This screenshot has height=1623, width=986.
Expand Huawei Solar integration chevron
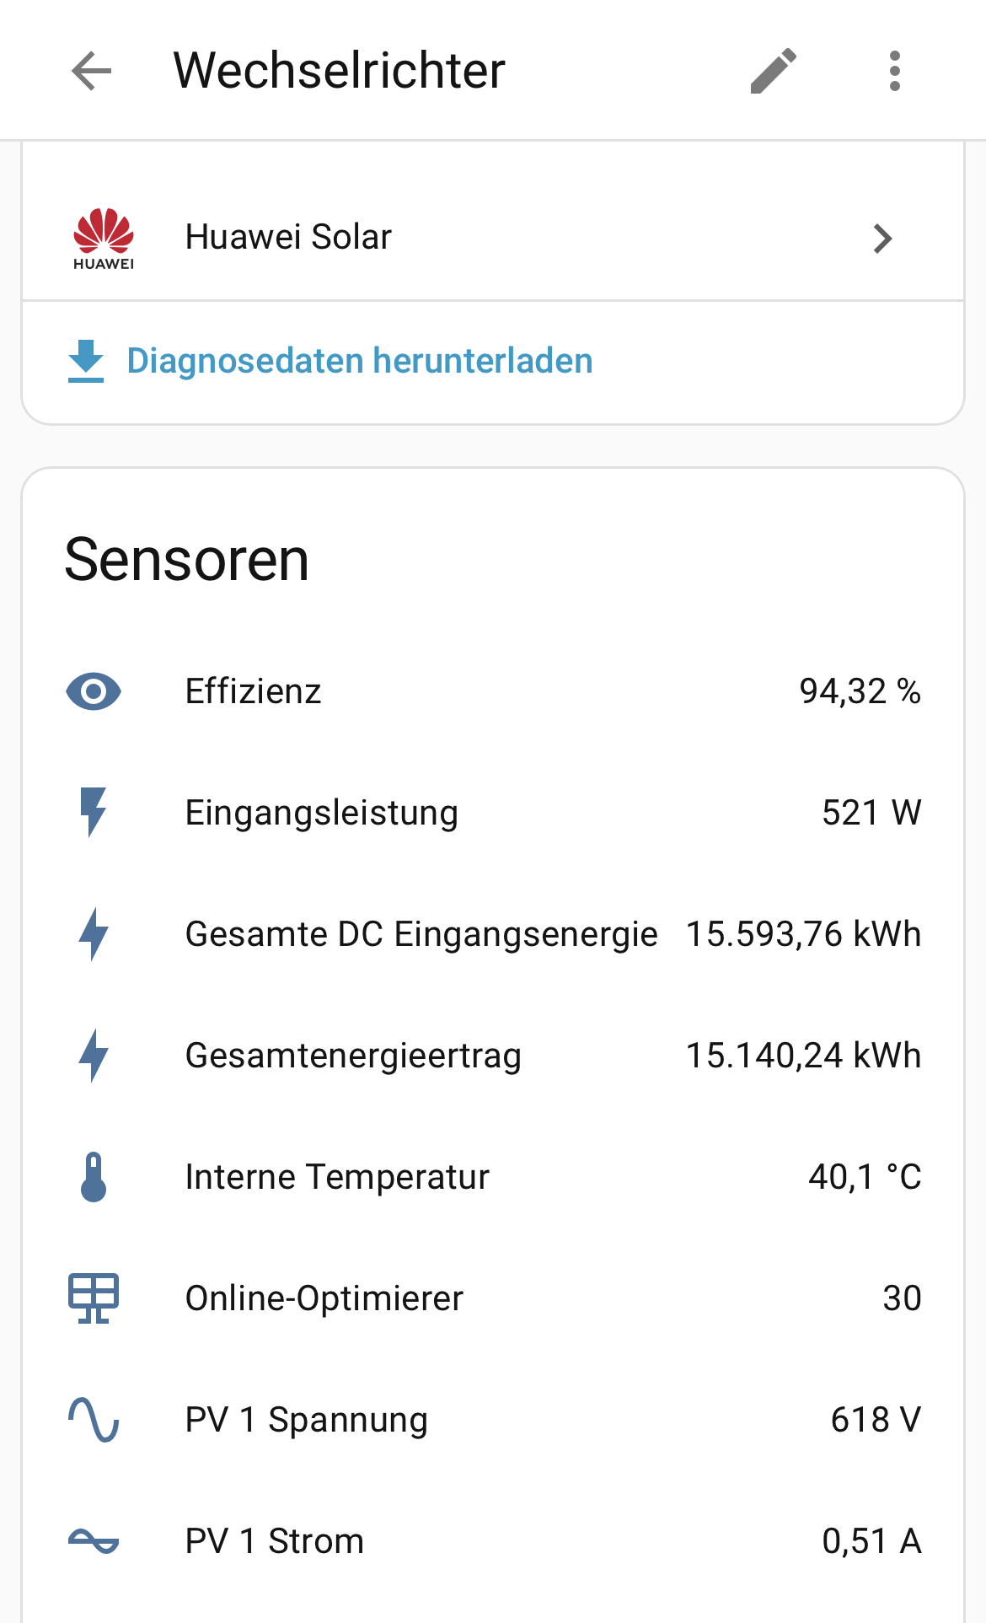(x=882, y=239)
